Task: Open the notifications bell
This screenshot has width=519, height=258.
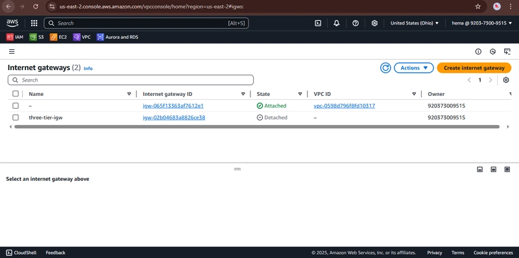Action: pos(337,23)
